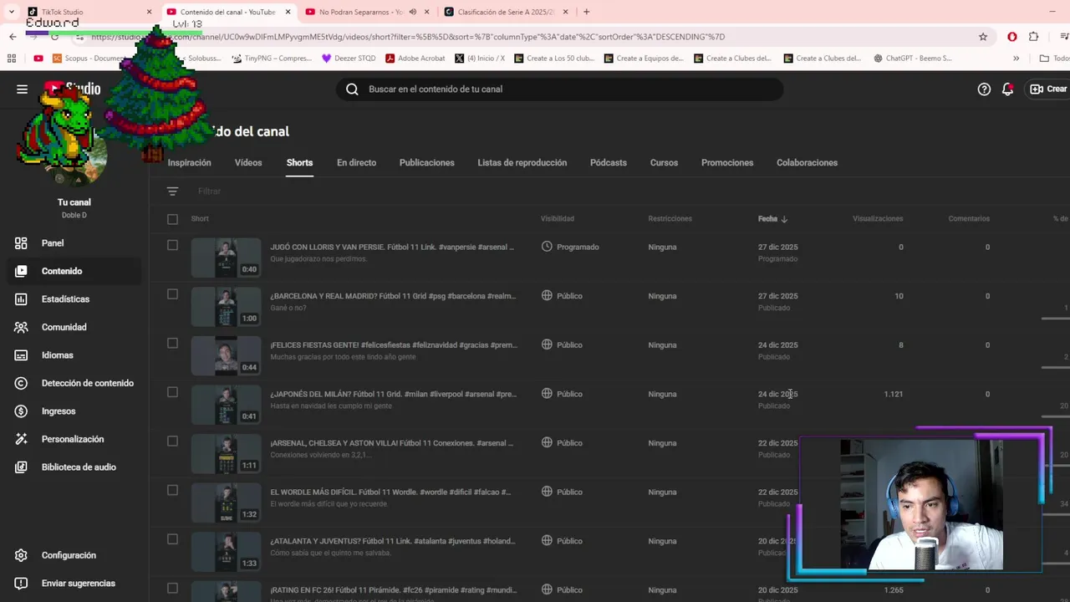This screenshot has height=602, width=1070.
Task: Tick checkbox for ARSENAL, CHELSEA Y ASTON VILLA short
Action: (172, 441)
